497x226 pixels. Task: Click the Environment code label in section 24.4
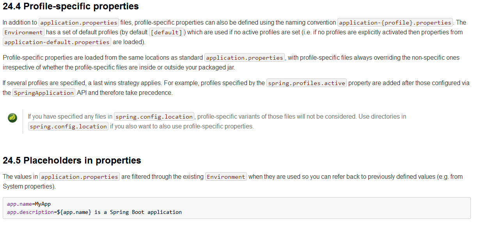(x=23, y=32)
